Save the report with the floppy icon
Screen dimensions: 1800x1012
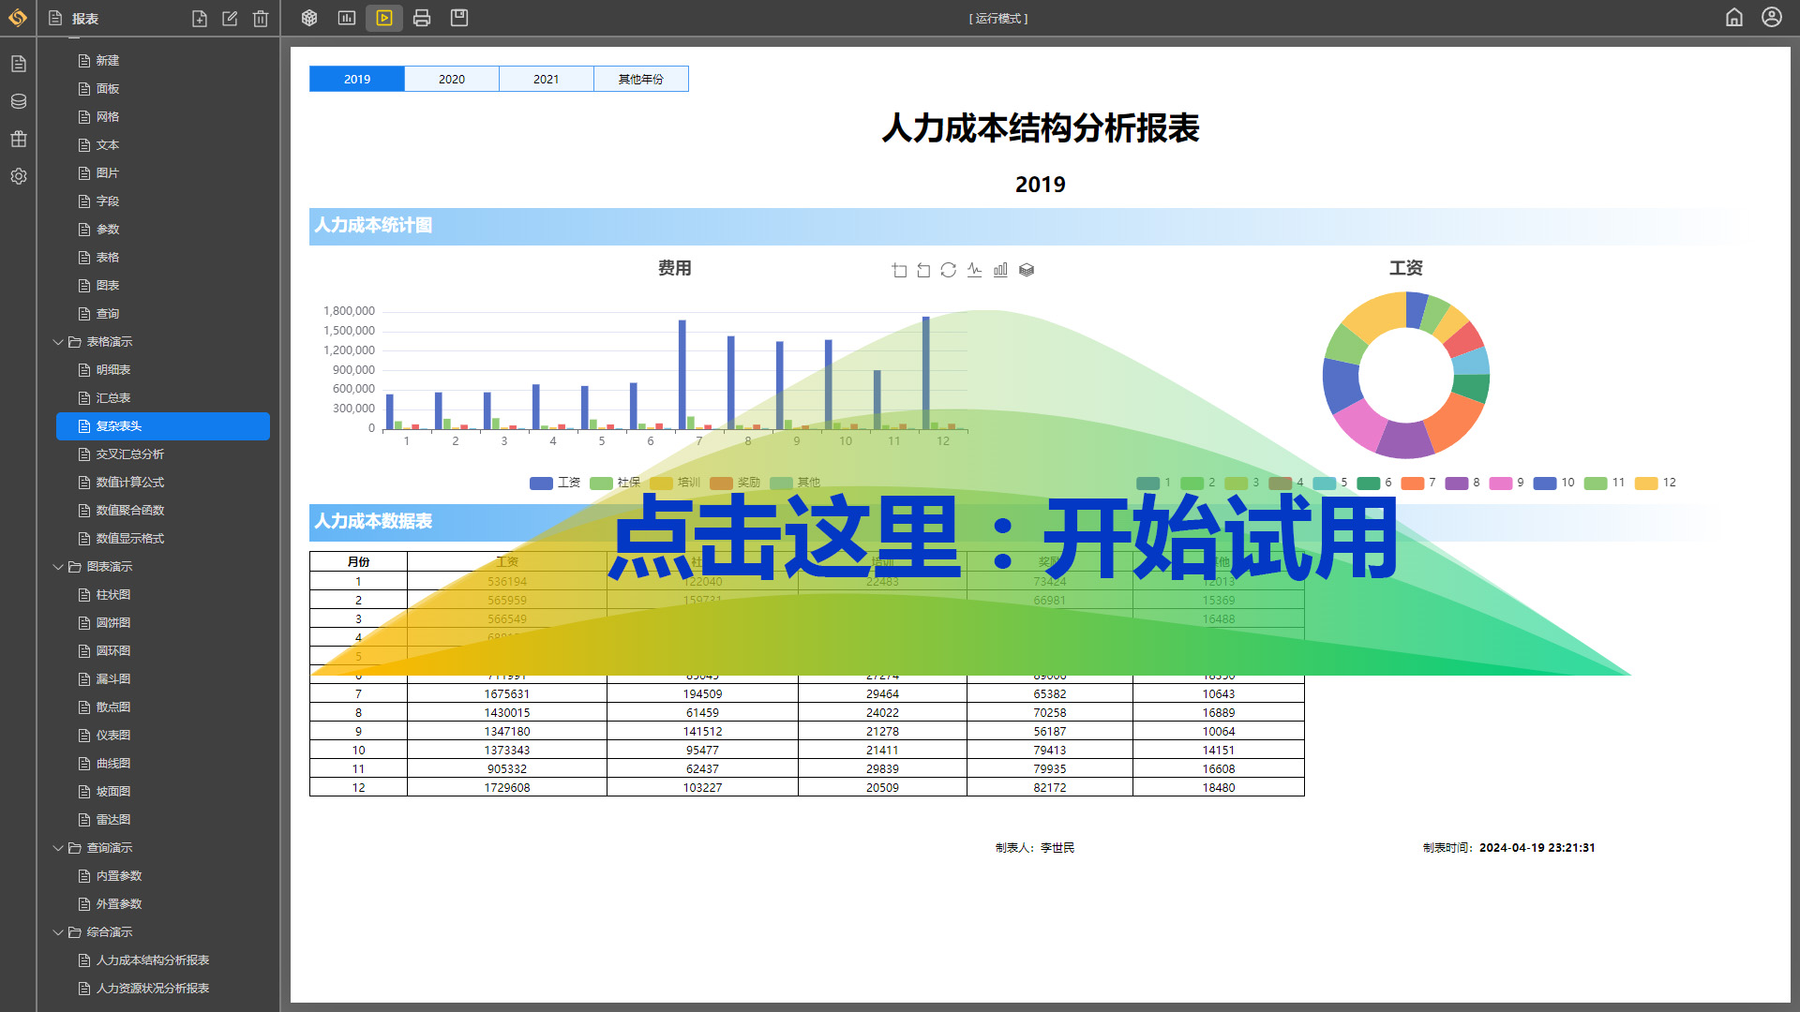point(459,18)
